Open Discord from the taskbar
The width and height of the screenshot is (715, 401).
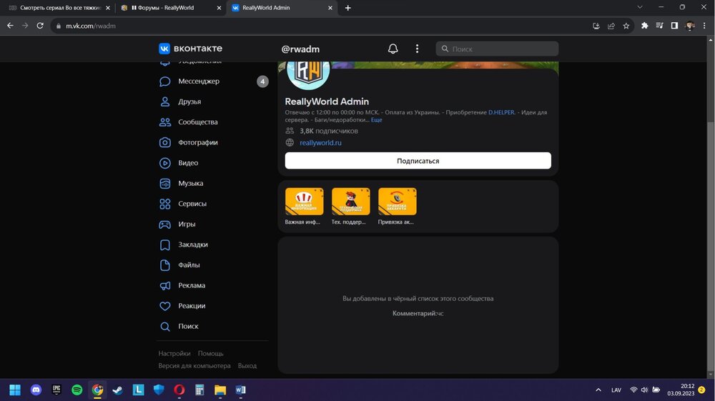36,390
